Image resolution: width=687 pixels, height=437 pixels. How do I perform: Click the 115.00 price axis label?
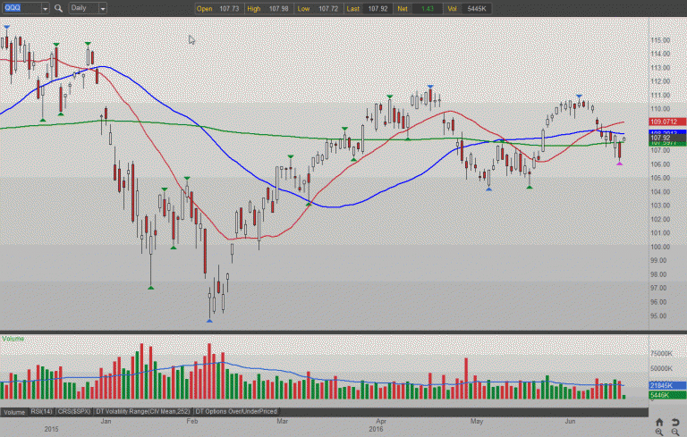coord(660,40)
